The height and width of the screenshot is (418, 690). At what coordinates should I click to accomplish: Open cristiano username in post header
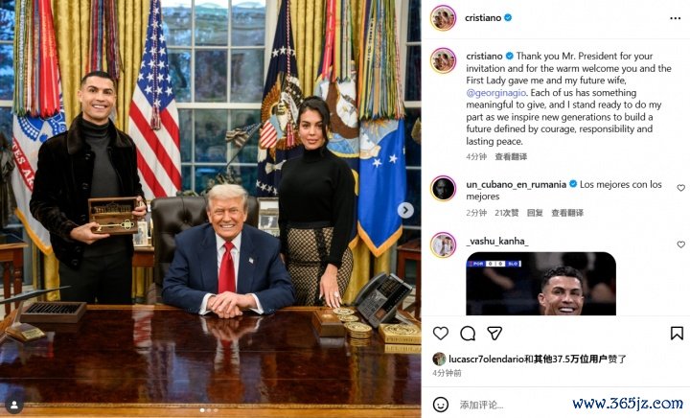pos(483,17)
